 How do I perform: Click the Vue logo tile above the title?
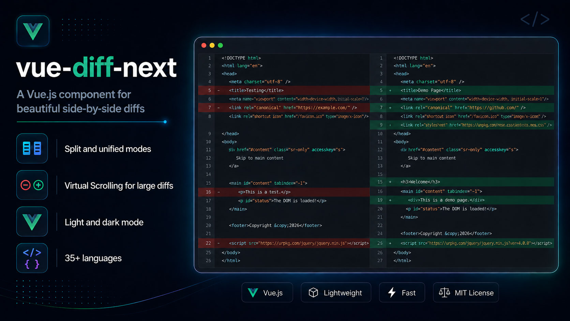coord(33,31)
